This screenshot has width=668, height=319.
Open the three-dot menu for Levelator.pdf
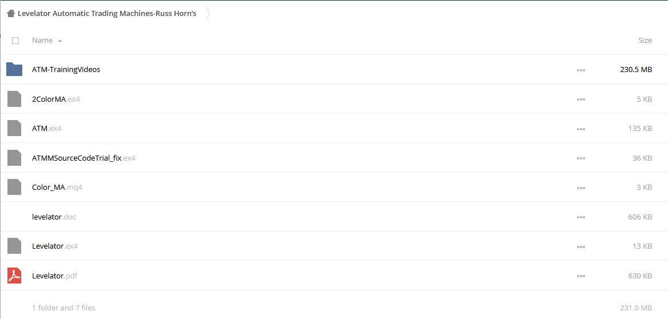tap(580, 276)
